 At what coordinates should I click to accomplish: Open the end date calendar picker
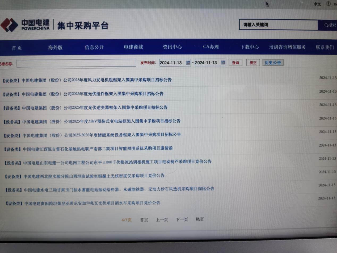tap(223, 63)
